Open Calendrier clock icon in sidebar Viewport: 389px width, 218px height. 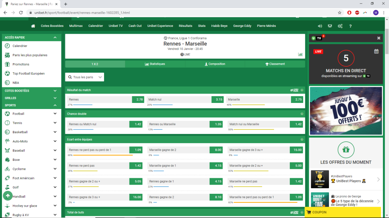[x=7, y=46]
